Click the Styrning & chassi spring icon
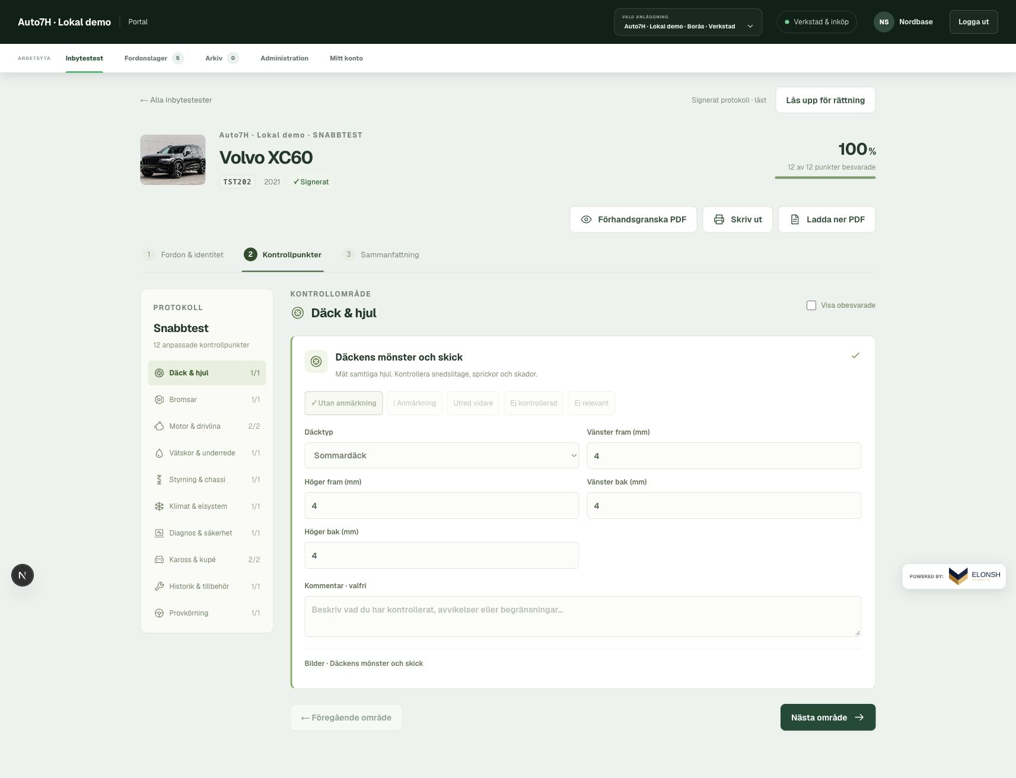The image size is (1016, 778). pos(159,480)
